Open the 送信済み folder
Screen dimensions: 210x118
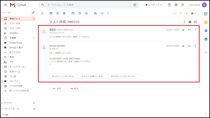click(14, 33)
